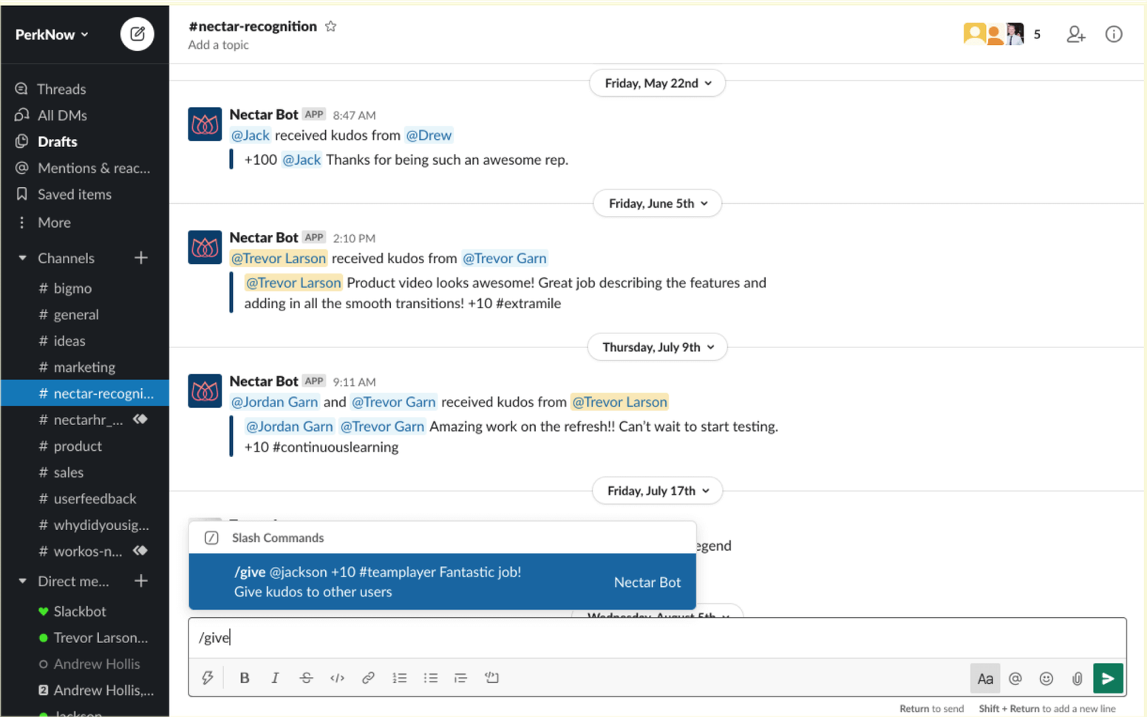Apply bold formatting
1147x717 pixels.
click(x=245, y=678)
